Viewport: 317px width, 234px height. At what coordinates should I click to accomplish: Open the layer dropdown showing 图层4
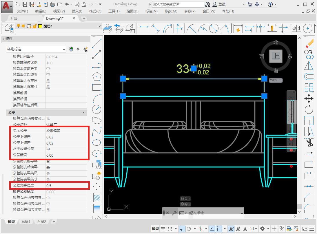pyautogui.click(x=99, y=26)
